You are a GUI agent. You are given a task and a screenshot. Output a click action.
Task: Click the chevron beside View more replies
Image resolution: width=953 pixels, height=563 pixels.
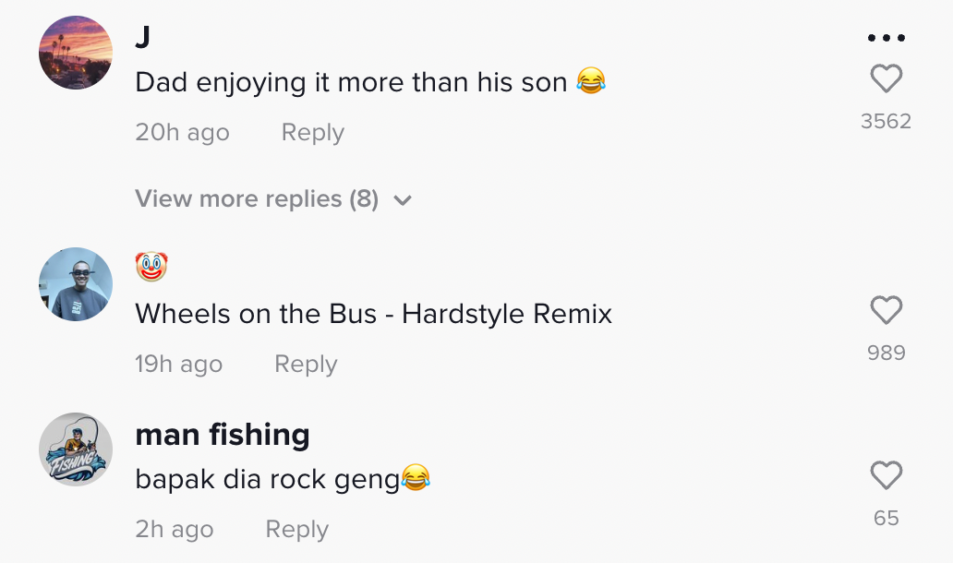pos(403,200)
